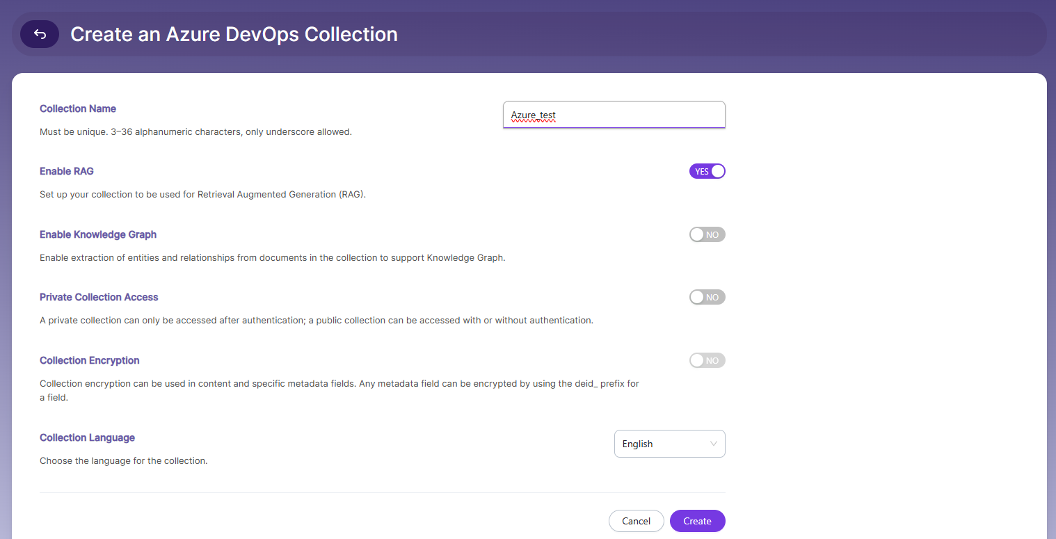Click the private collection authentication description
This screenshot has width=1056, height=539.
pos(317,321)
